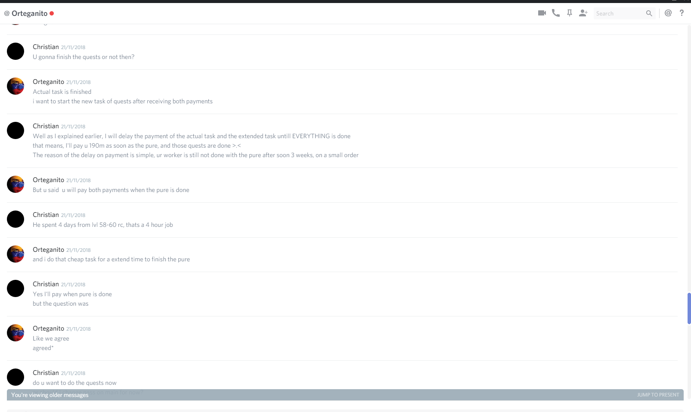Image resolution: width=691 pixels, height=412 pixels.
Task: Click username Christian above 'Well as I explained'
Action: point(46,126)
